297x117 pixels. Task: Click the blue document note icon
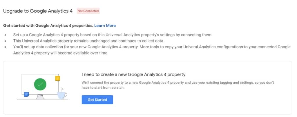coord(27,94)
